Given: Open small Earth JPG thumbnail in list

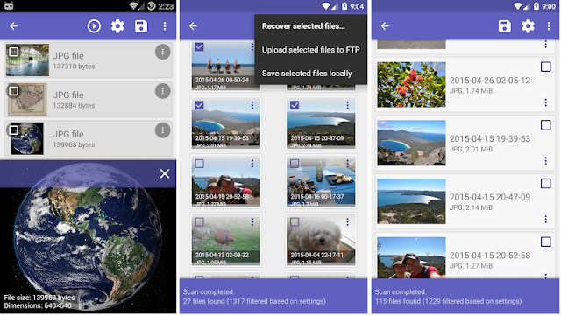Looking at the screenshot, I should click(x=27, y=138).
